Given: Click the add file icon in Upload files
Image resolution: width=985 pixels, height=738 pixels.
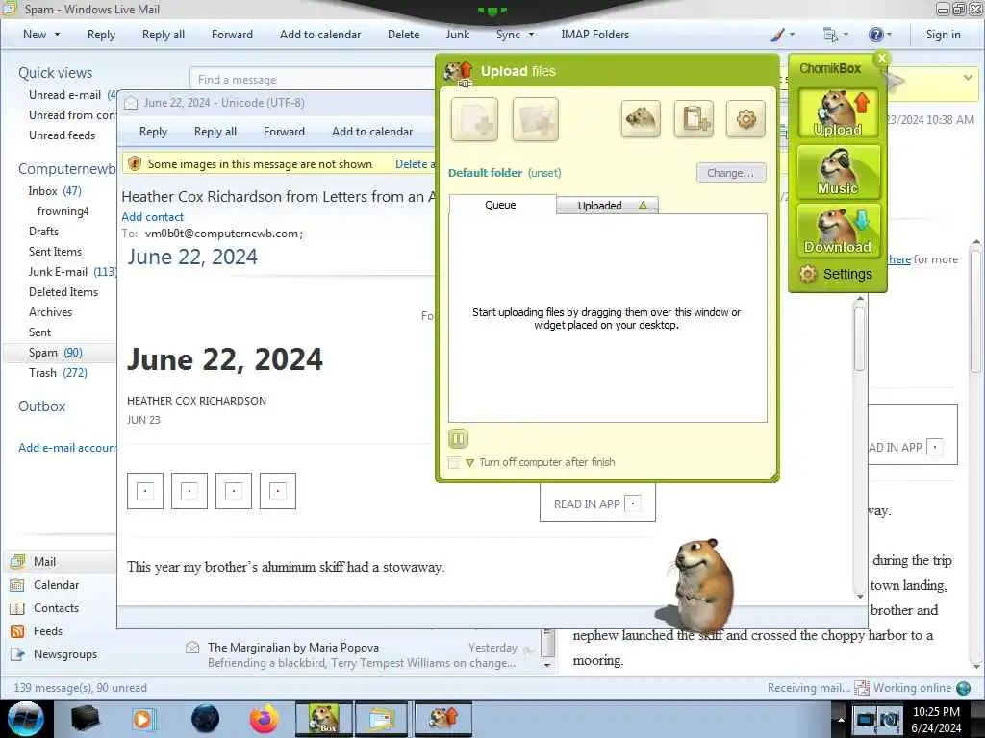Looking at the screenshot, I should [474, 119].
